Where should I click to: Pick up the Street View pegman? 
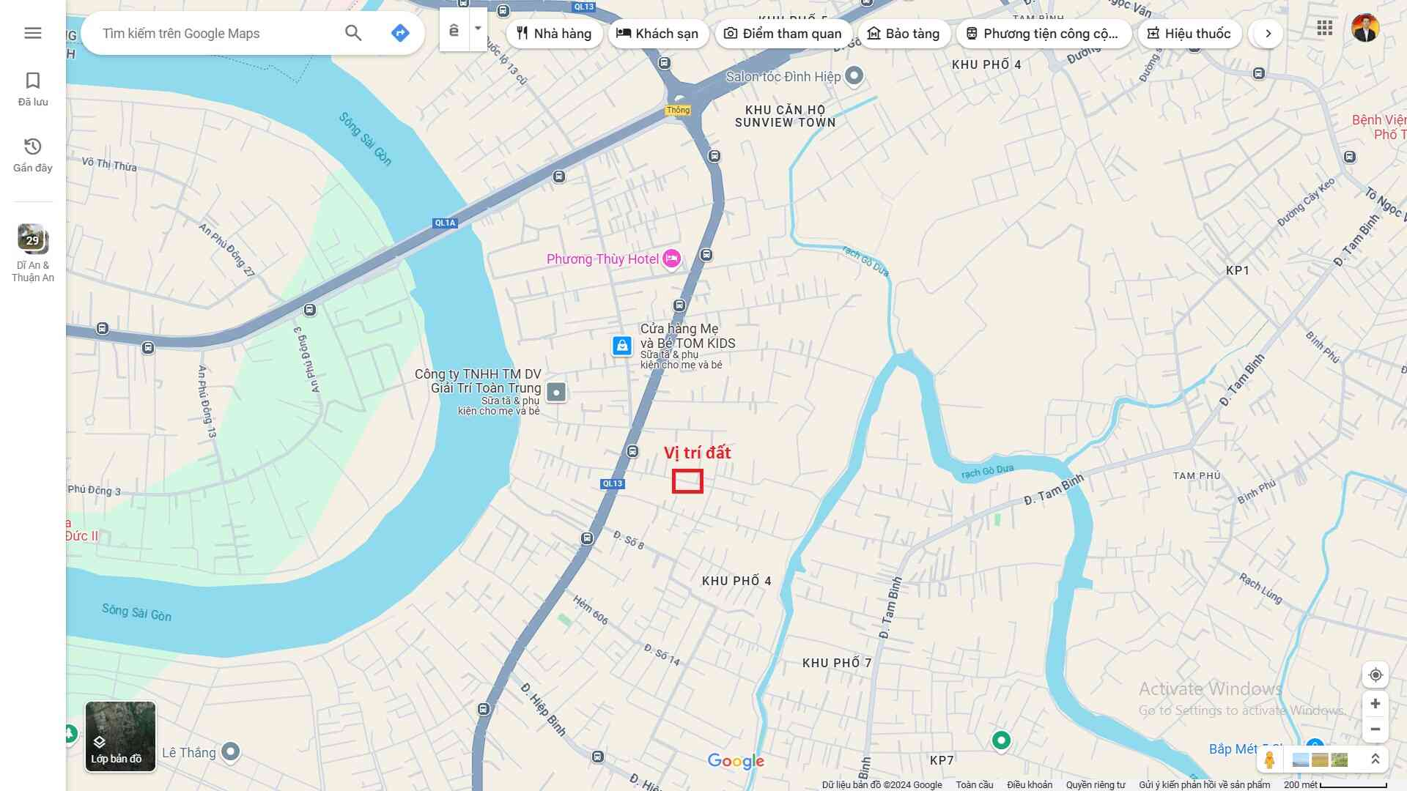(x=1269, y=760)
